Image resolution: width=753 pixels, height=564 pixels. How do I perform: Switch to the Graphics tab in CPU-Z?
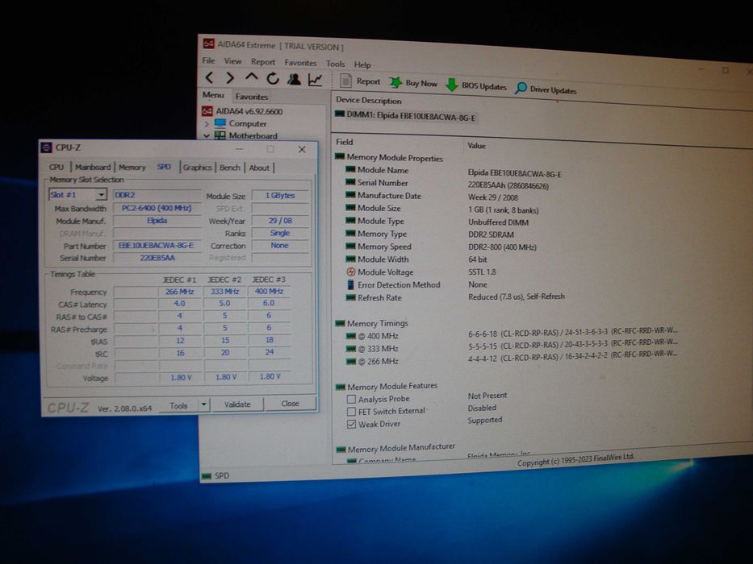tap(198, 168)
